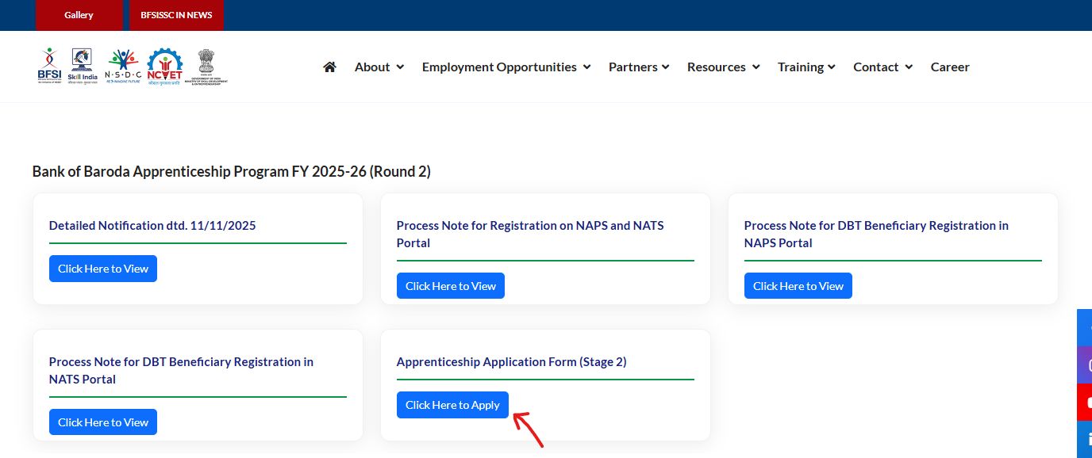Go to the home page icon

[330, 67]
